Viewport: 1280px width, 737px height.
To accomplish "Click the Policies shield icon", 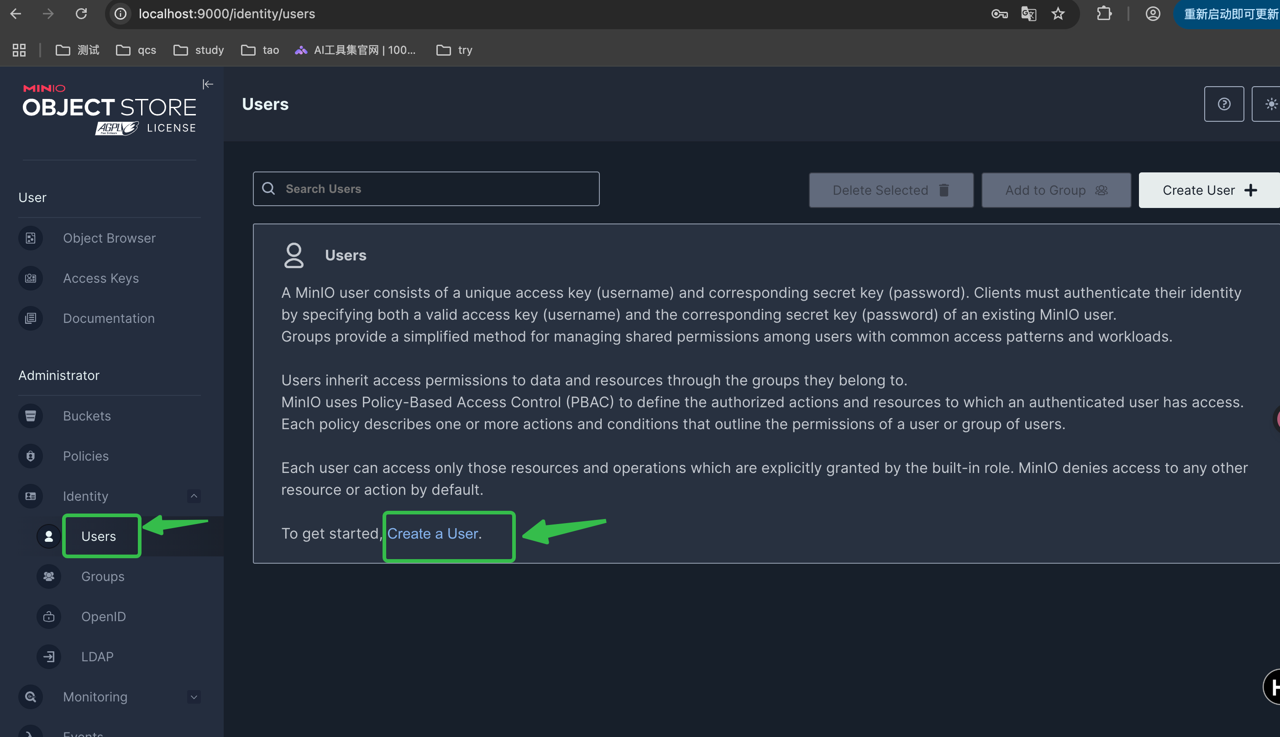I will point(31,456).
